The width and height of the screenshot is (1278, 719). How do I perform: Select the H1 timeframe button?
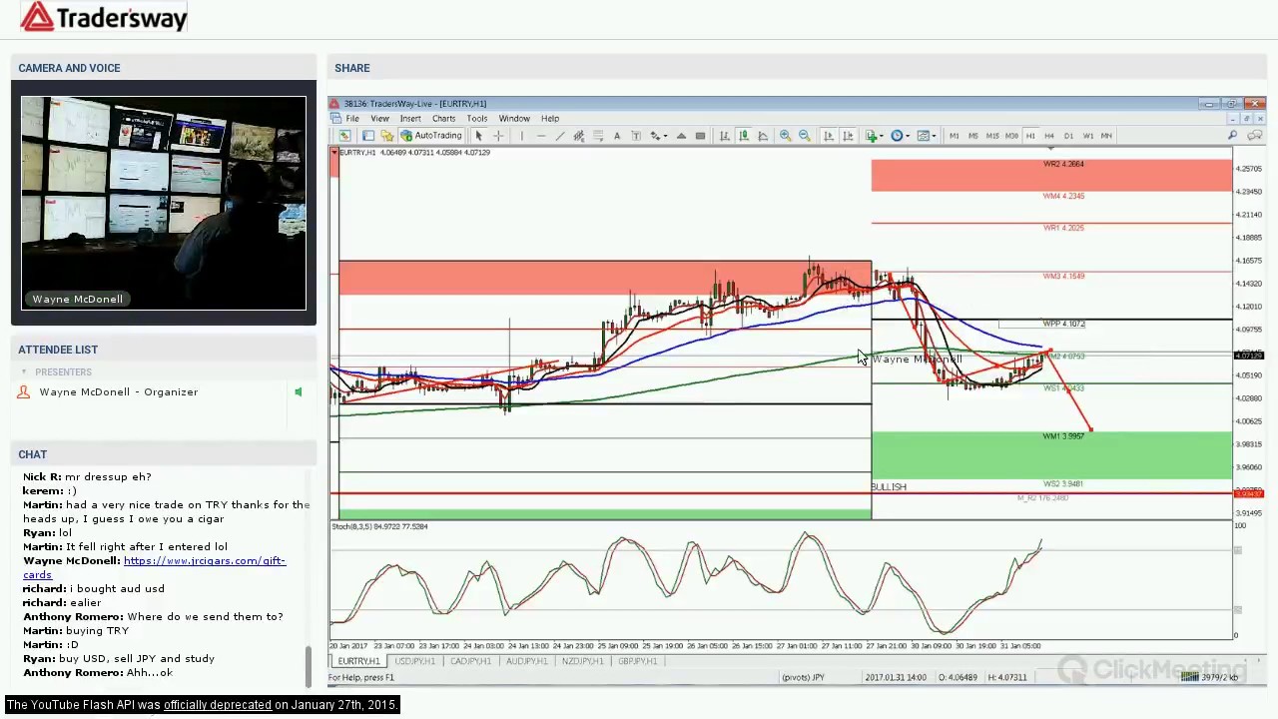coord(1030,136)
